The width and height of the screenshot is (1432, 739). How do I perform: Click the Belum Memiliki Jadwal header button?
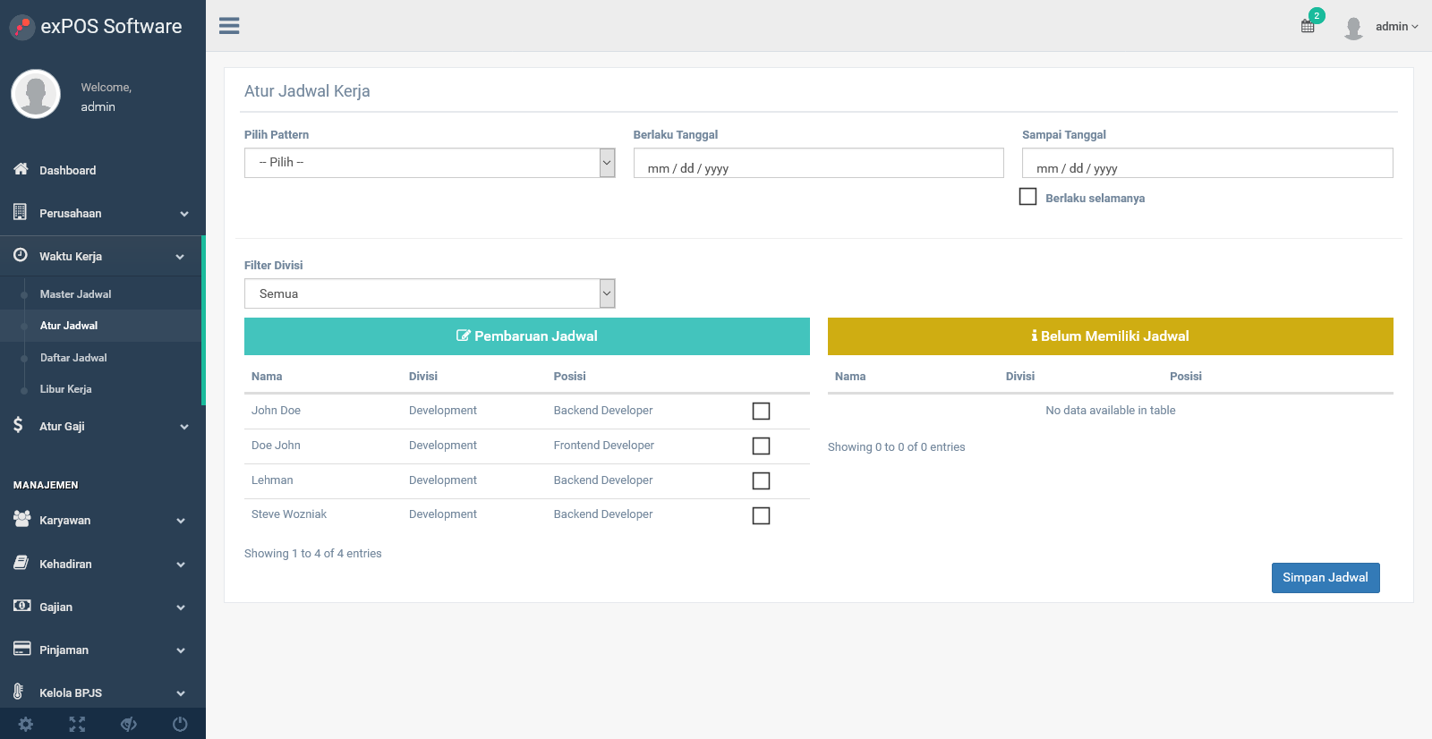pyautogui.click(x=1111, y=336)
